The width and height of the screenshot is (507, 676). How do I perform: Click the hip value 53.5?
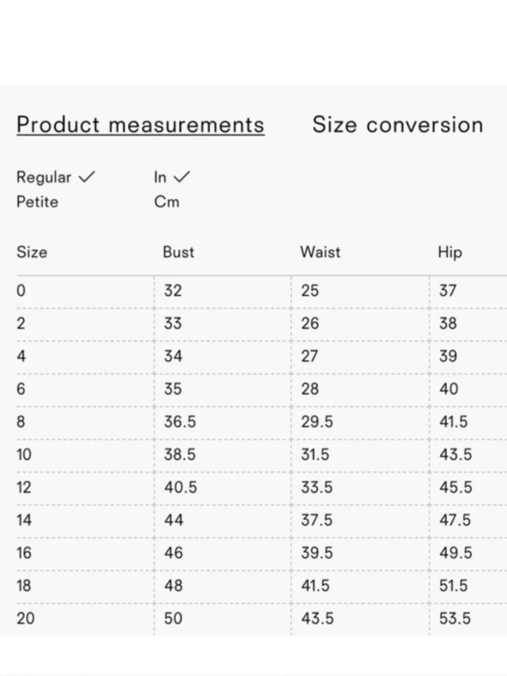(455, 618)
